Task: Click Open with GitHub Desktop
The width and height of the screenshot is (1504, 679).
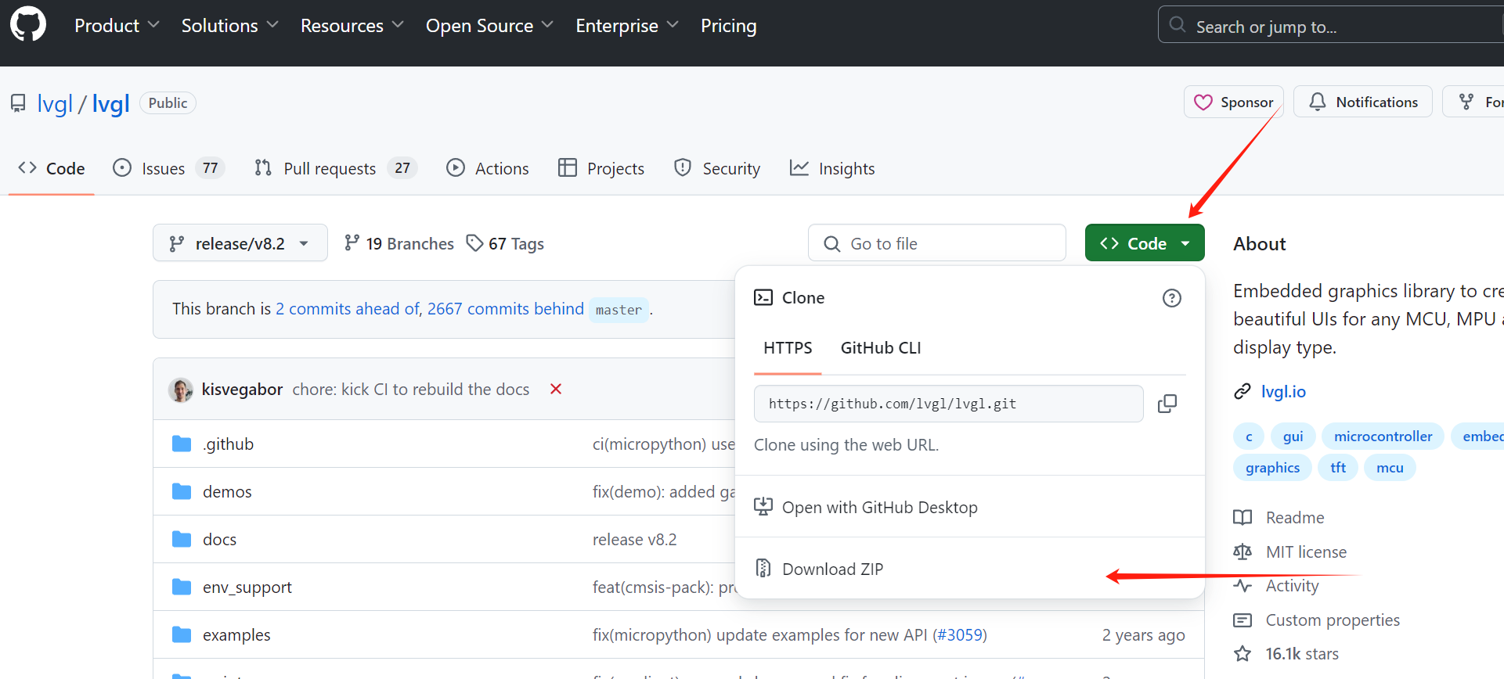Action: (x=970, y=507)
